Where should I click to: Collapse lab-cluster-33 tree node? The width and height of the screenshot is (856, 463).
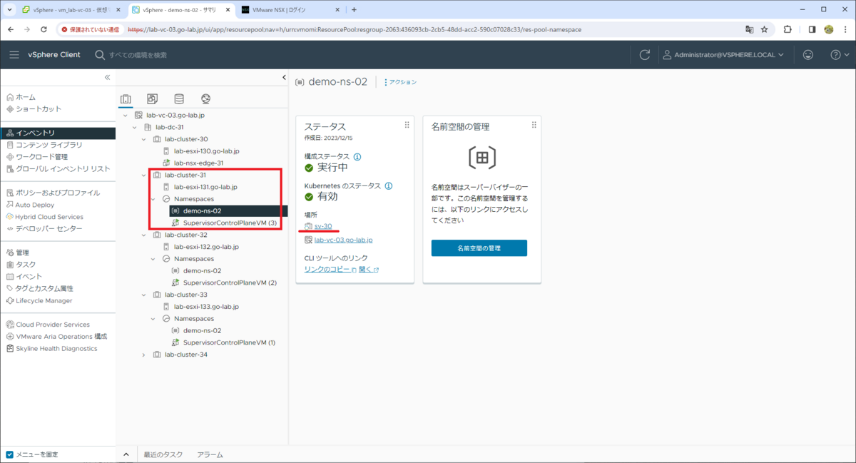[x=144, y=295]
